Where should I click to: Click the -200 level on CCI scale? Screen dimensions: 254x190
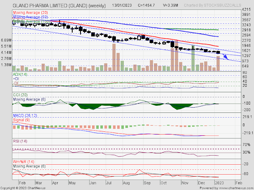pos(247,110)
